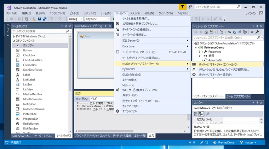The height and width of the screenshot is (149, 269).
Task: Click unpublished commits count 0 in status bar
Action: click(x=192, y=143)
